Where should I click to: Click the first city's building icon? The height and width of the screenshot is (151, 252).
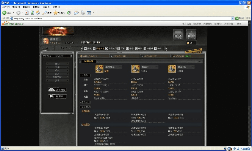click(99, 69)
